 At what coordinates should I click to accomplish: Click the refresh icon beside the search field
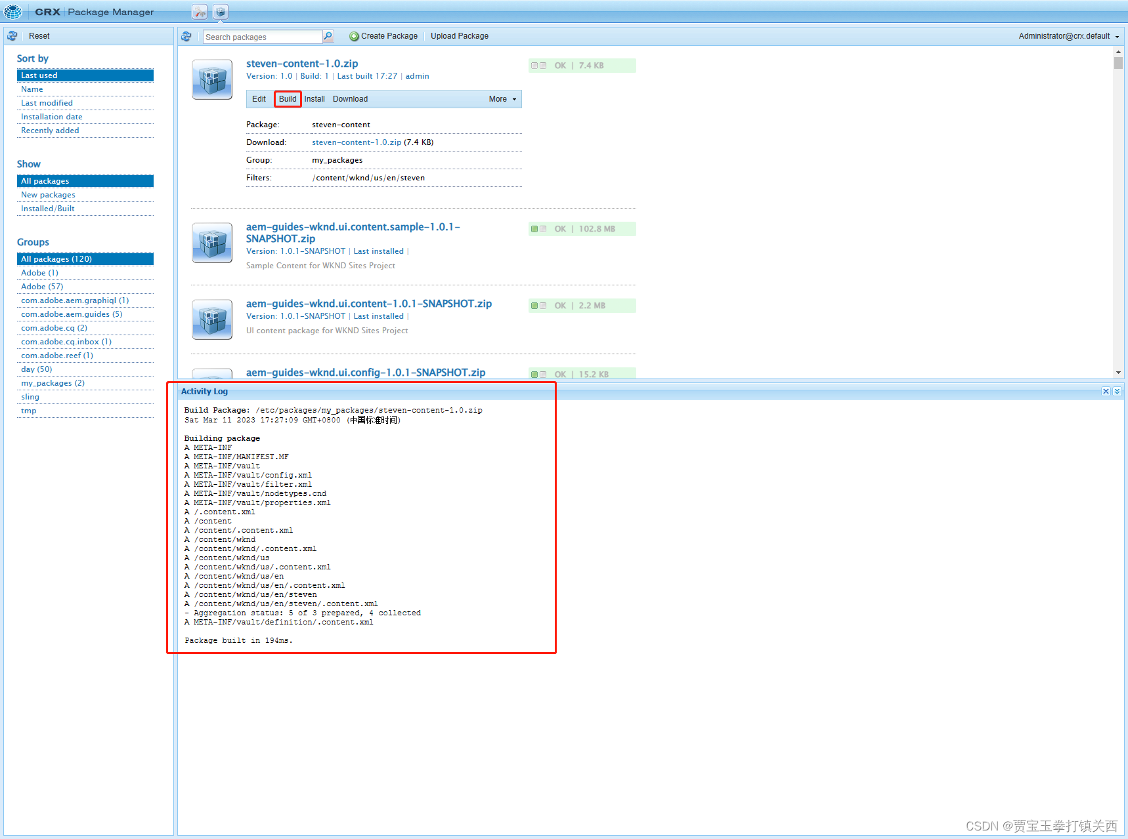(186, 36)
